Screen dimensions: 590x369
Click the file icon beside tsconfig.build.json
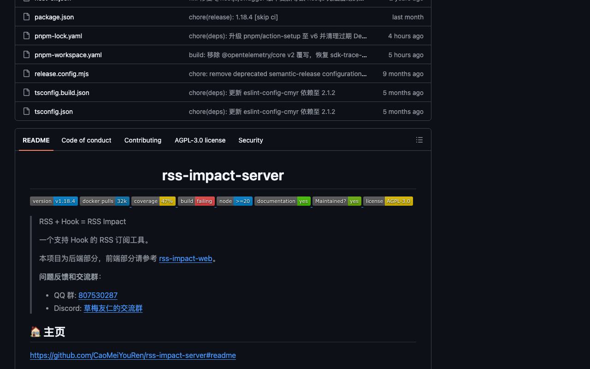26,93
